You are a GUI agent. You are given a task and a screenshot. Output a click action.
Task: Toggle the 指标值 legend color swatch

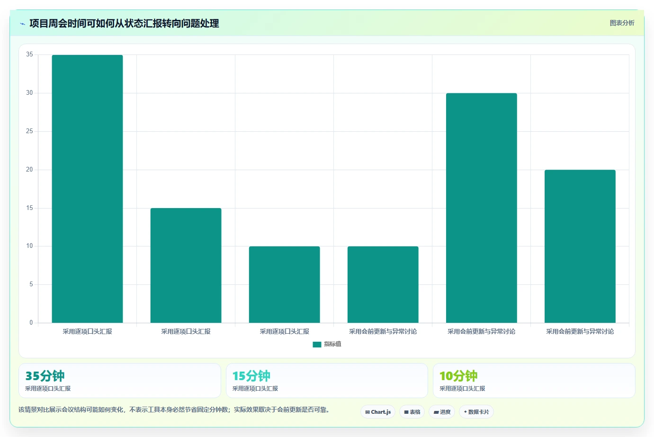317,345
